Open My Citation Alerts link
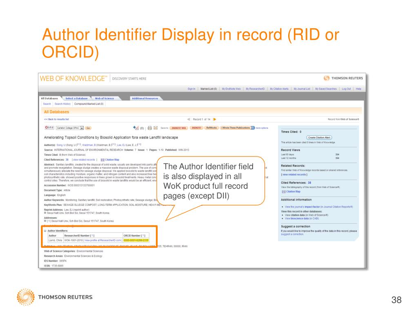This screenshot has height=313, width=418. point(279,89)
